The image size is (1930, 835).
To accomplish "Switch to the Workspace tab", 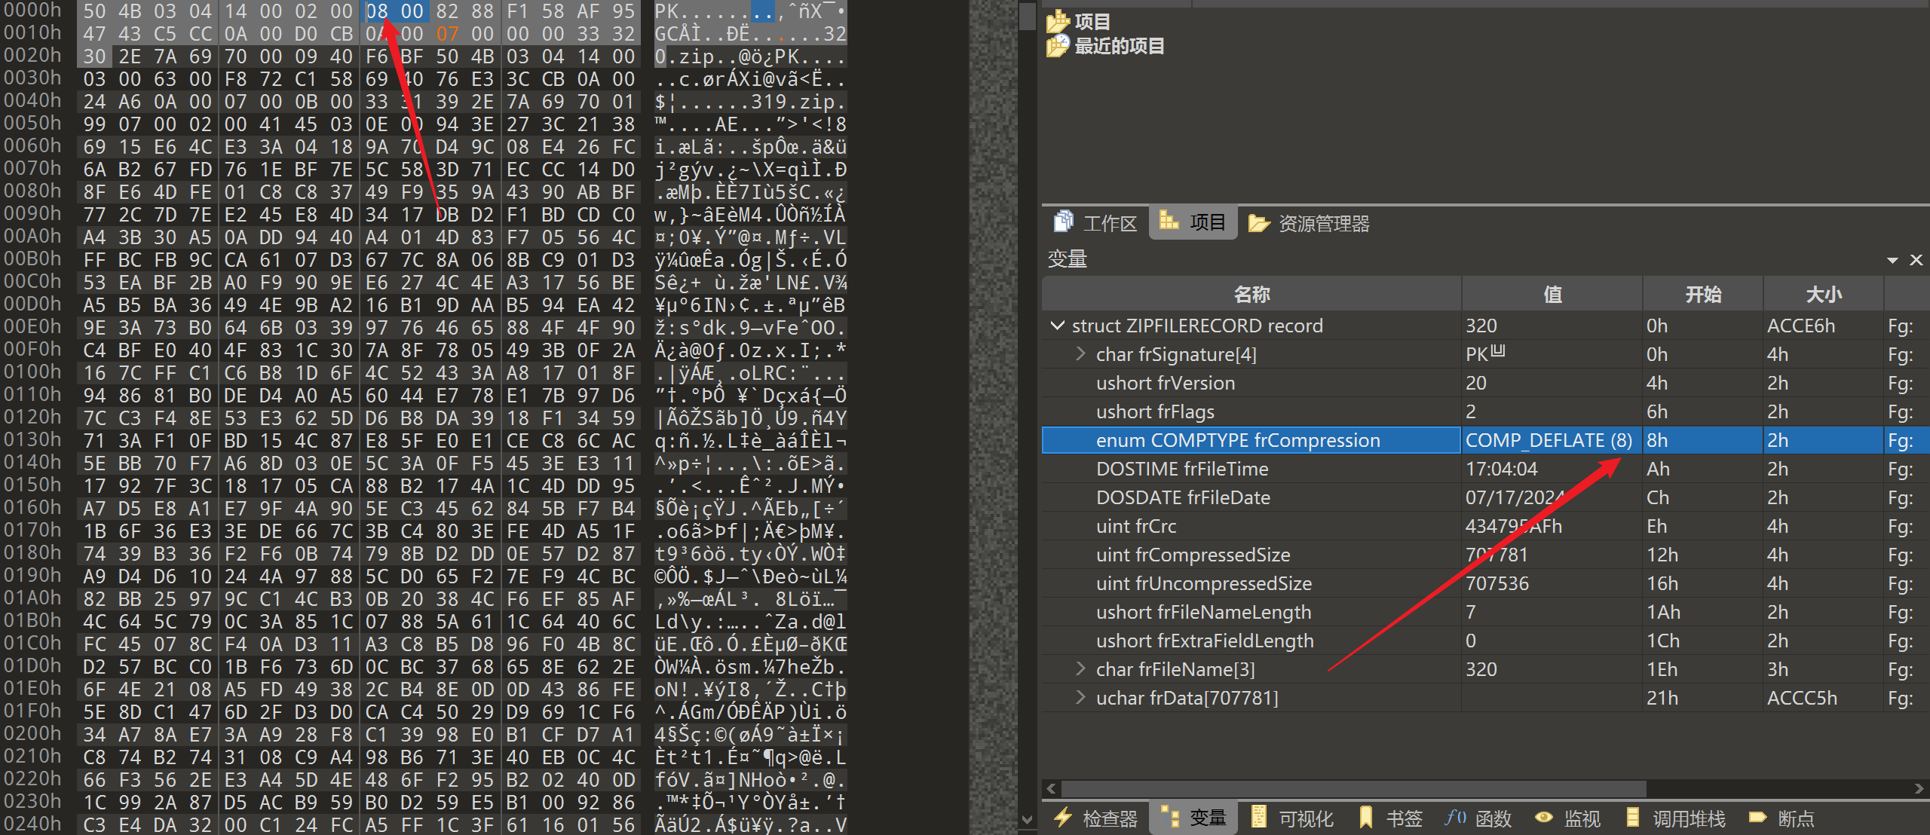I will [1096, 223].
